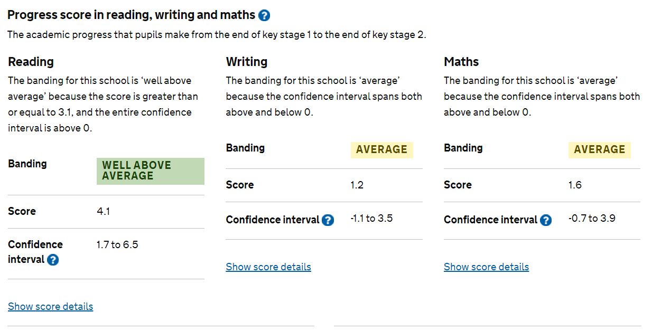Click the Maths section heading
Image resolution: width=652 pixels, height=331 pixels.
point(461,62)
